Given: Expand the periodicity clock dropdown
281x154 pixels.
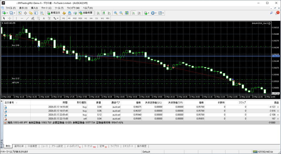Looking at the screenshot, I should (x=156, y=13).
